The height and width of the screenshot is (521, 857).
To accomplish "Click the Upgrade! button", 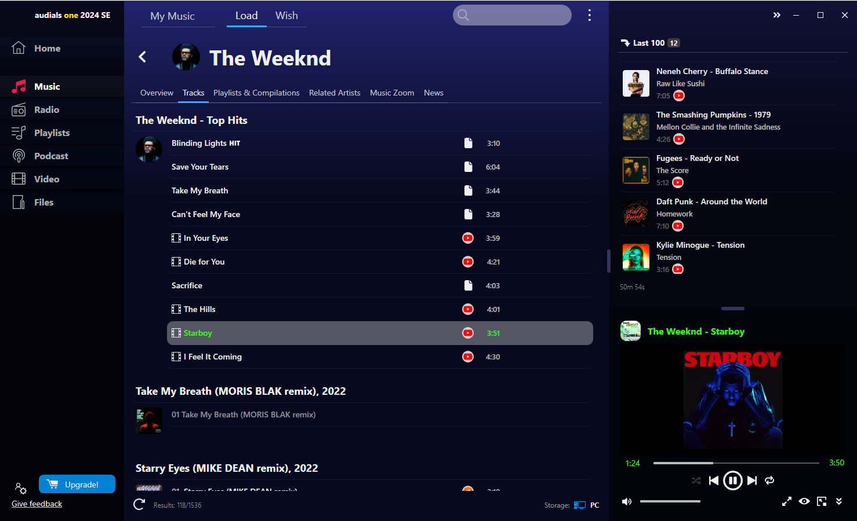I will click(77, 484).
